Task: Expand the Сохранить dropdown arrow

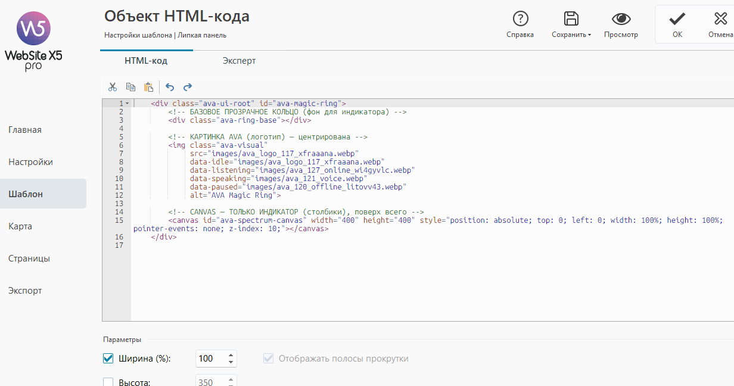Action: [589, 35]
